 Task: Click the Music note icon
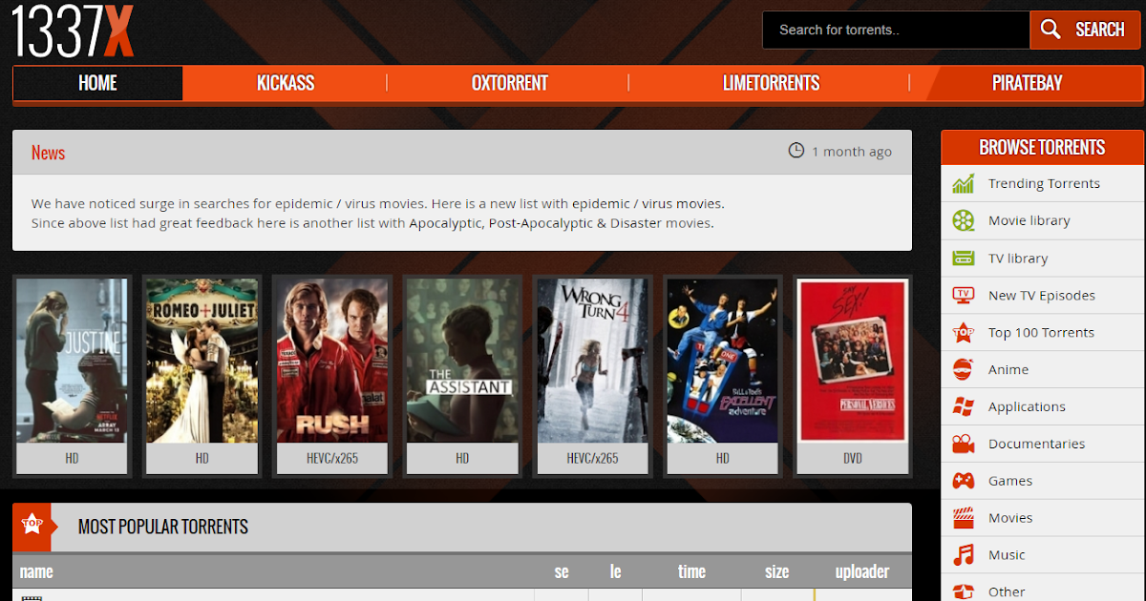click(x=964, y=554)
